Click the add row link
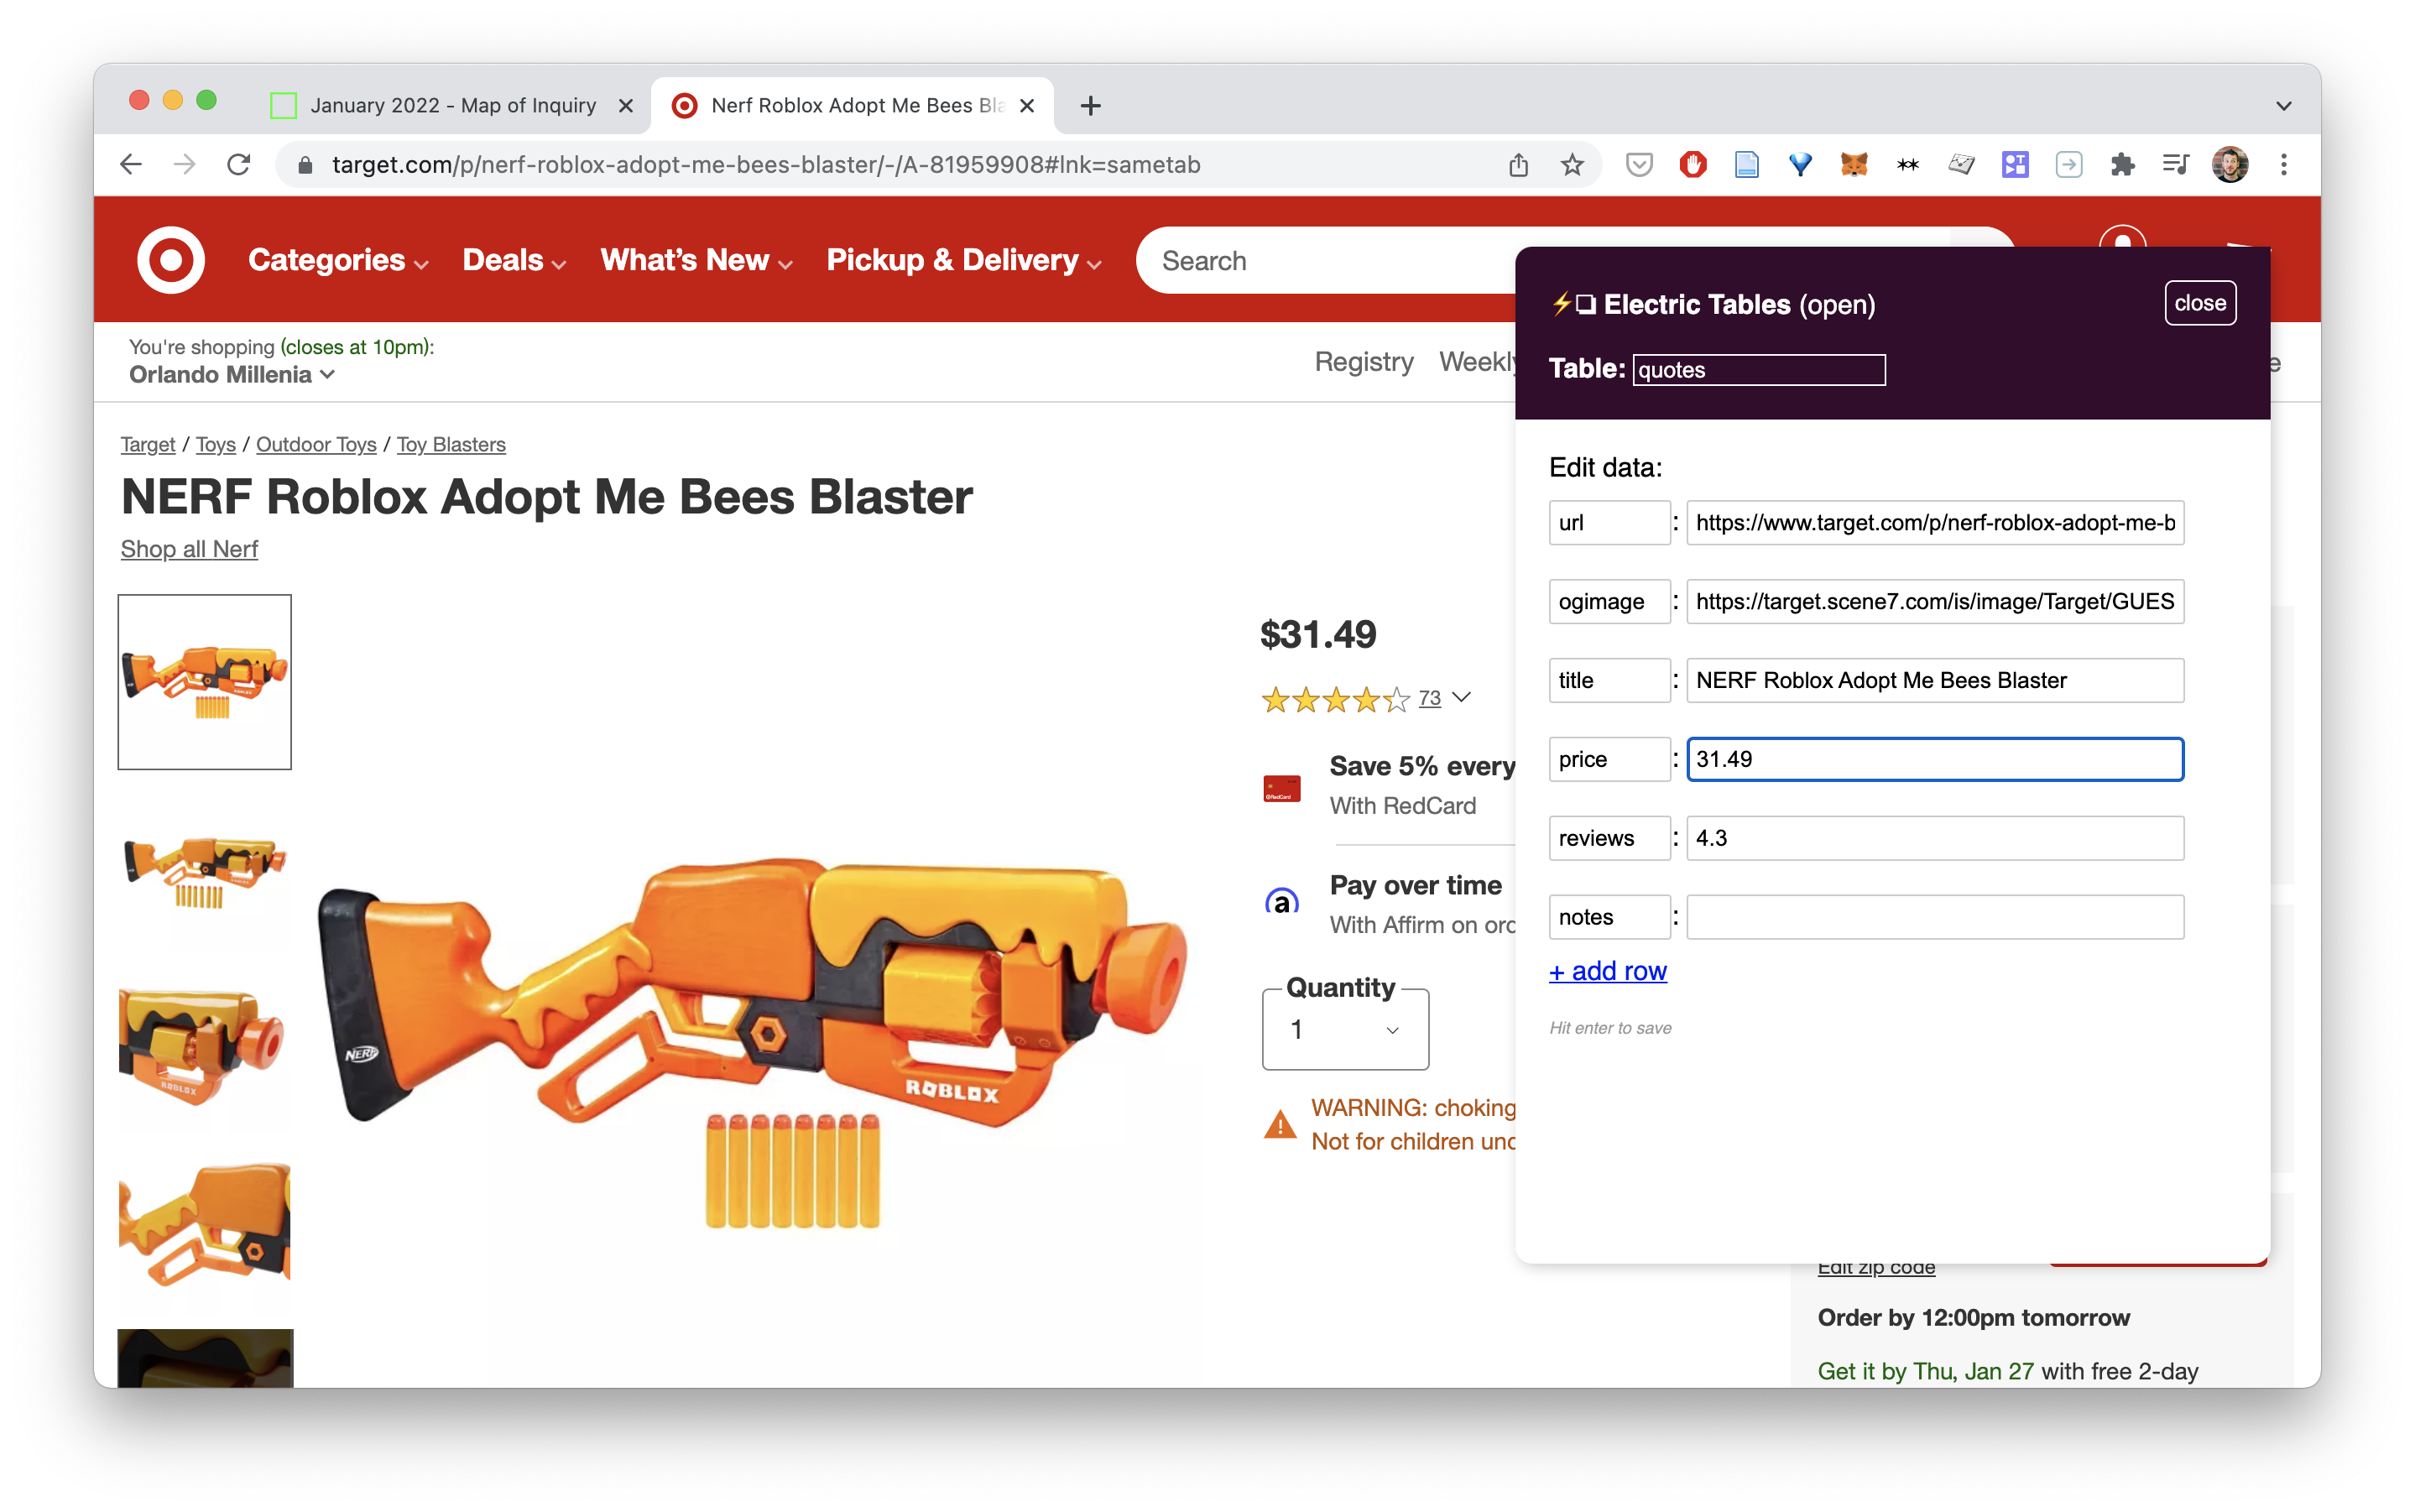This screenshot has height=1512, width=2415. click(x=1607, y=970)
